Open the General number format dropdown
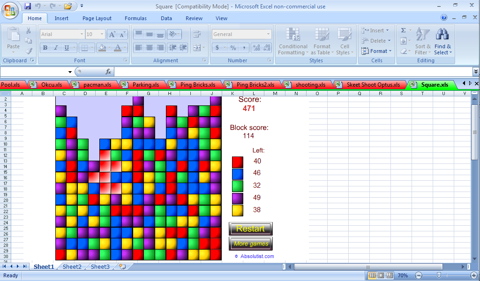480x281 pixels. point(268,34)
